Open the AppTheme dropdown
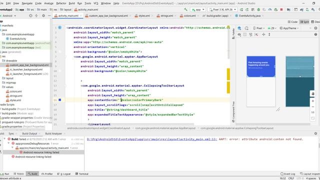The width and height of the screenshot is (320, 180). pyautogui.click(x=289, y=28)
